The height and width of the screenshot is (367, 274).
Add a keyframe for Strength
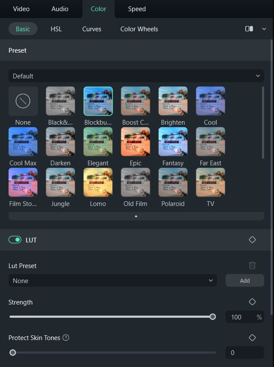coord(252,302)
